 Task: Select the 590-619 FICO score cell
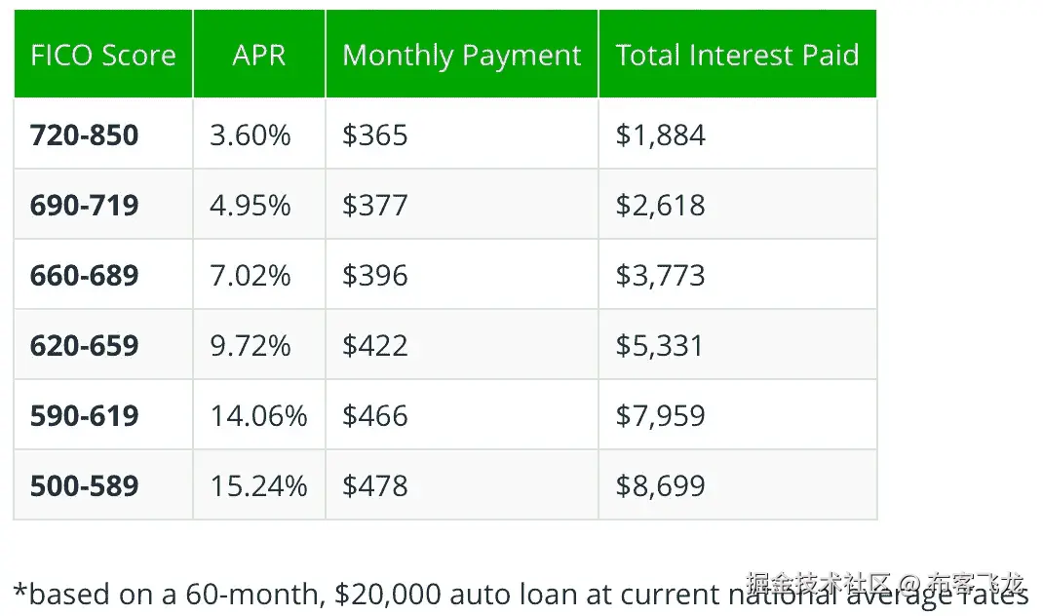85,416
